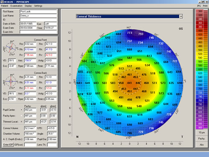Click the Enter IOP button
This screenshot has width=209, height=157.
[8, 145]
